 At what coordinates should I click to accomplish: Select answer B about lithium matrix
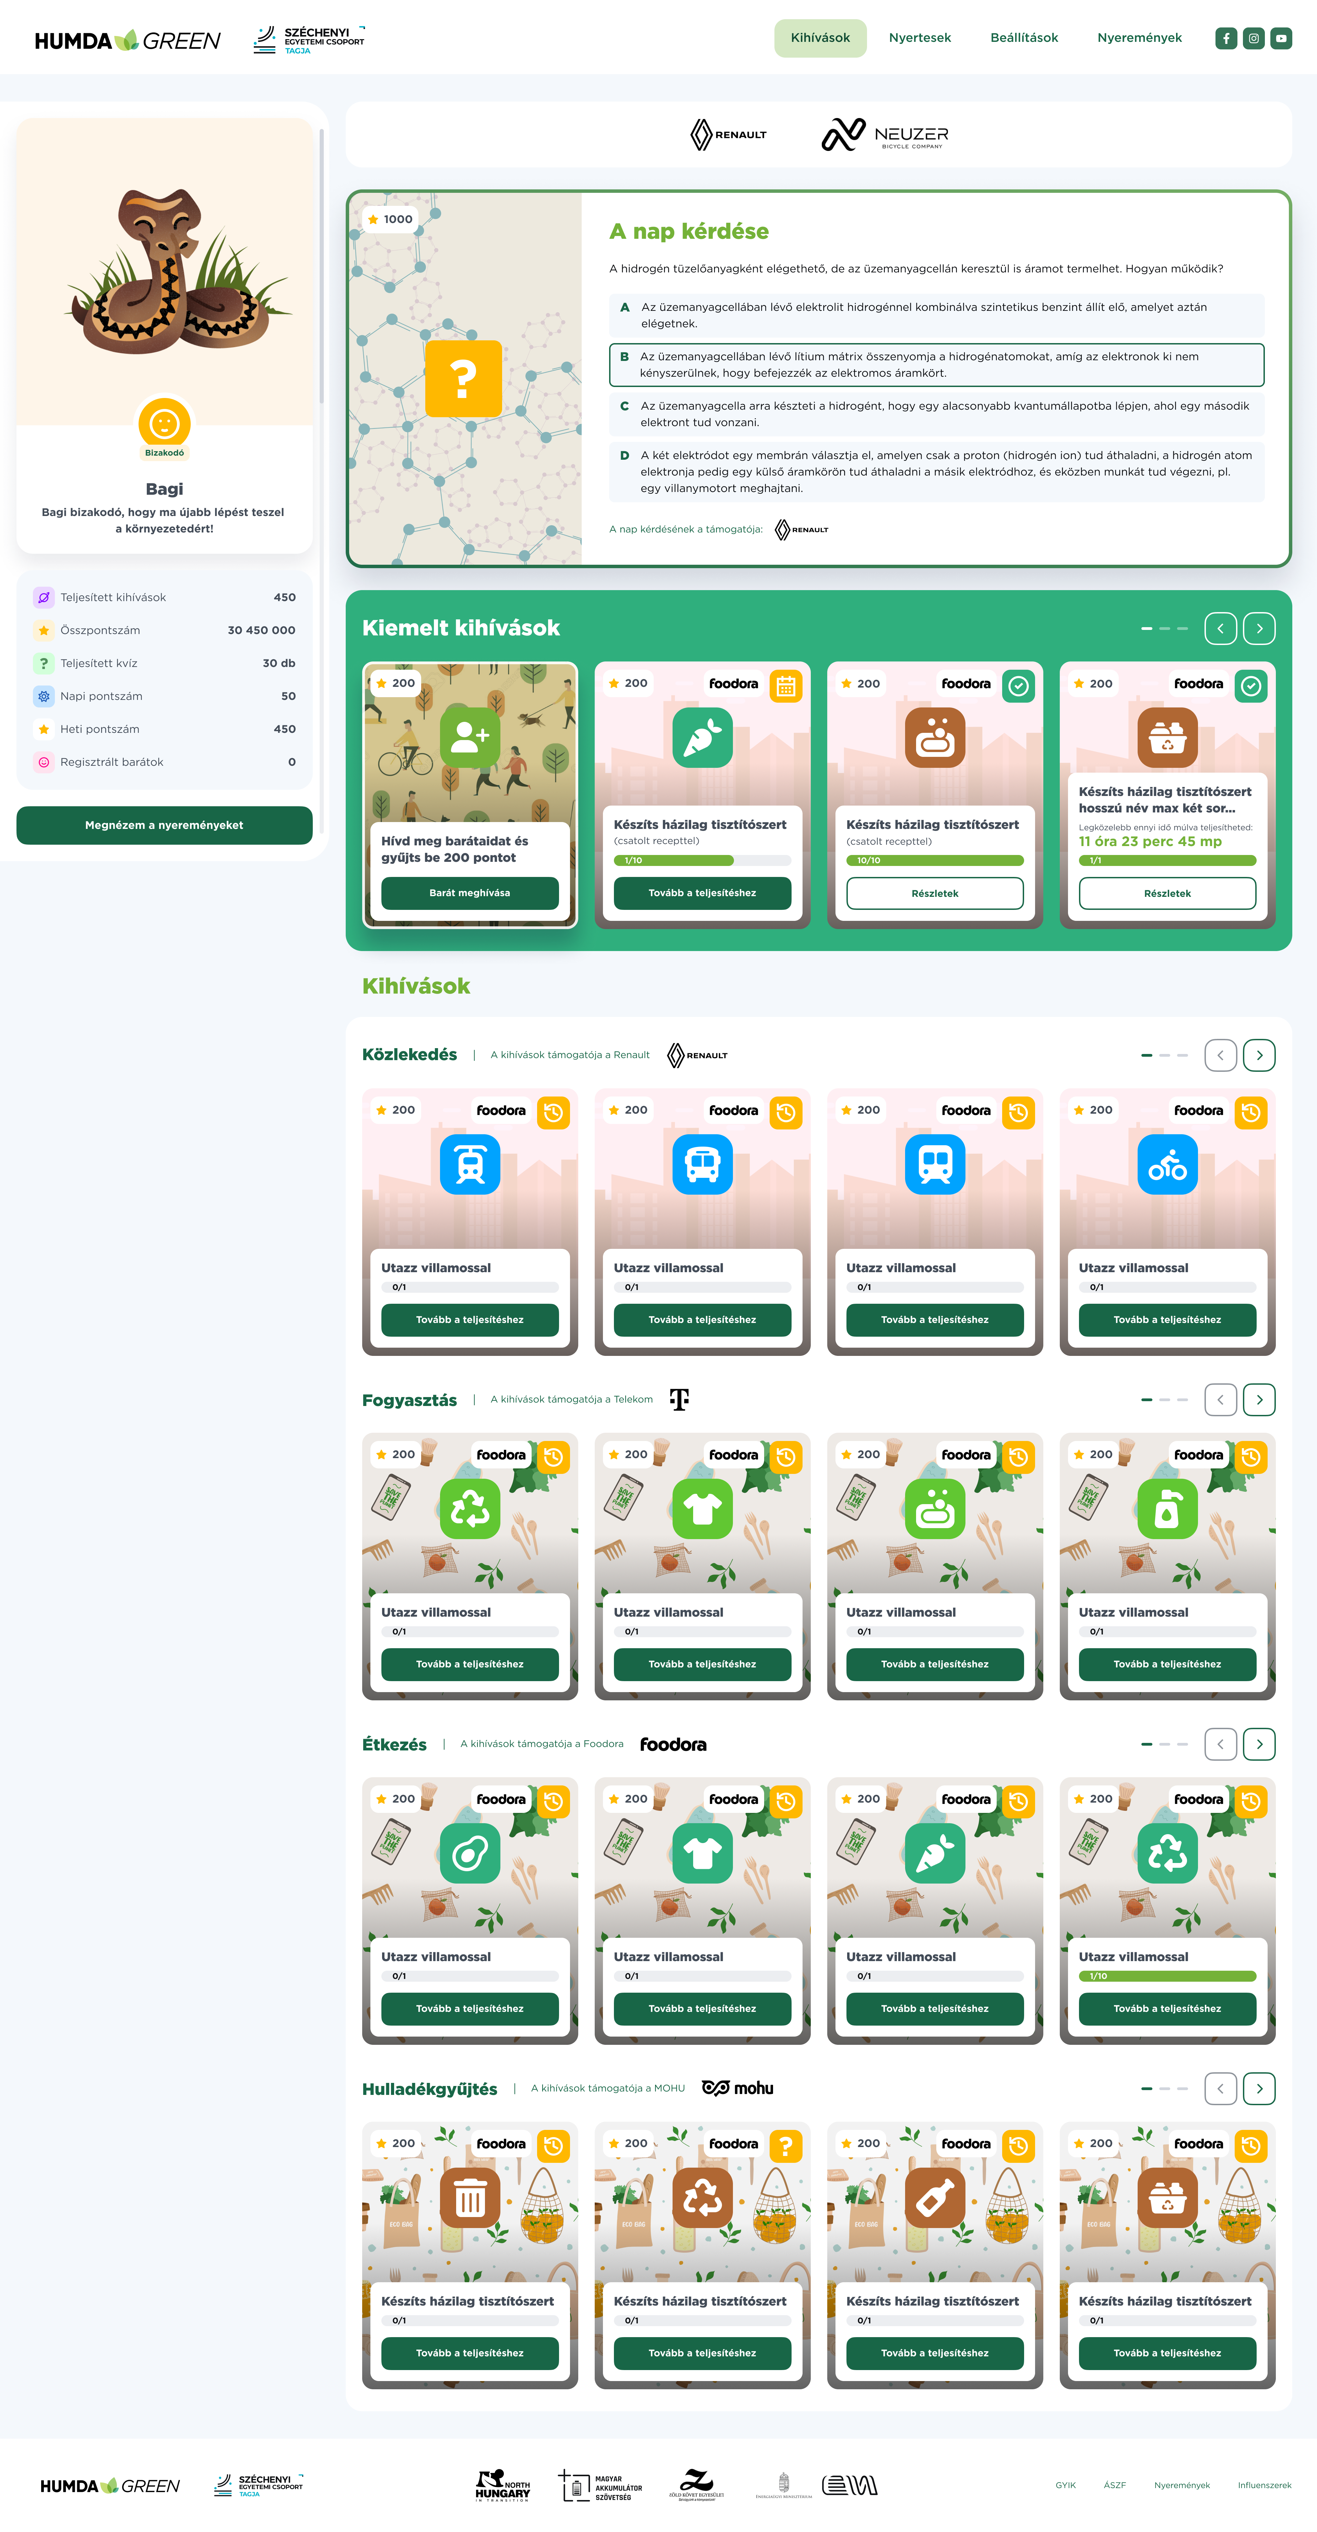tap(937, 365)
